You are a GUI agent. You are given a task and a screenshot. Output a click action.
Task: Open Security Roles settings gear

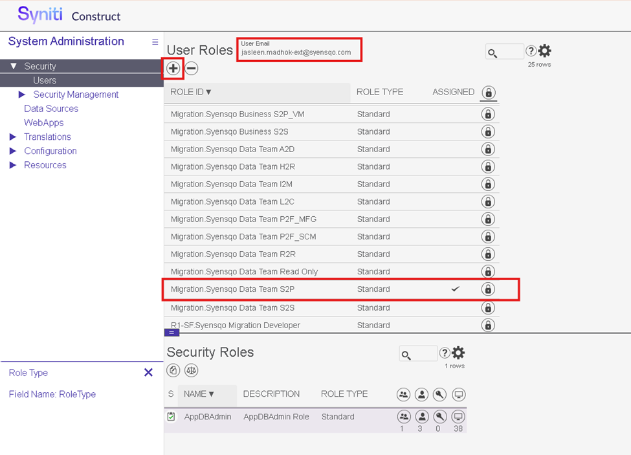click(458, 353)
